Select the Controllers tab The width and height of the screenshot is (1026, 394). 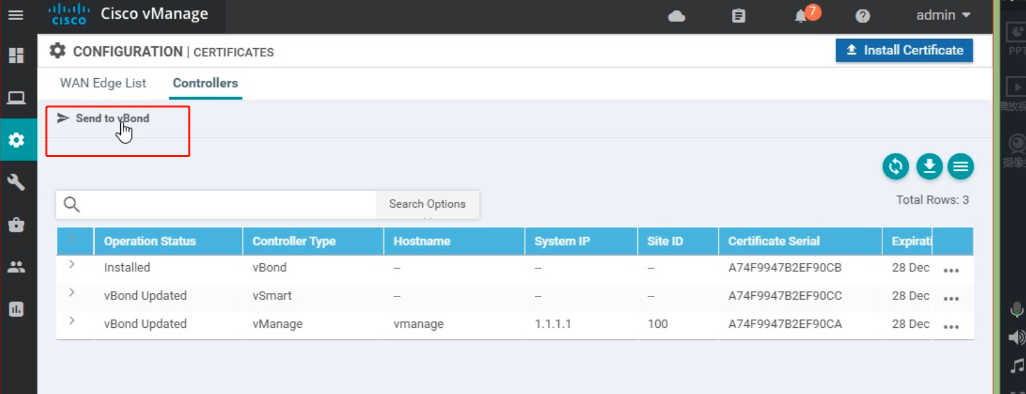205,83
